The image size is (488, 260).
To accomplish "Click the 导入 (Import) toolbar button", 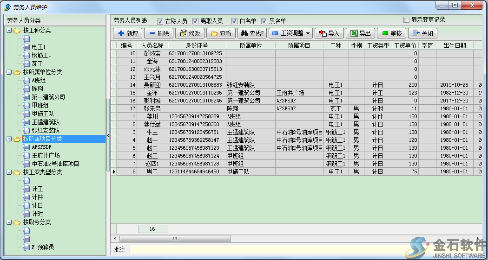I will 329,33.
